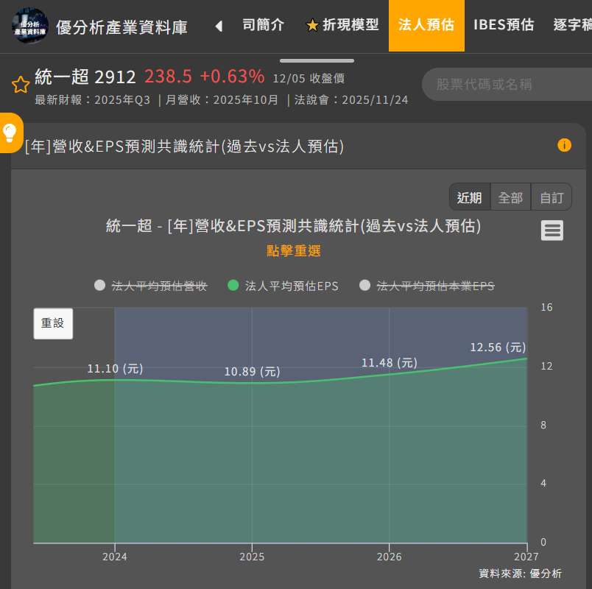This screenshot has height=589, width=592.
Task: Add 統一超 to favorites with star icon
Action: 21,85
